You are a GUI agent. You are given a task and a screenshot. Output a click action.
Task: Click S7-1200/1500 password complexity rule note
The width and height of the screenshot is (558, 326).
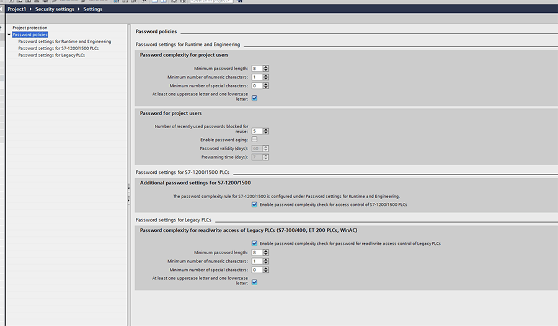(x=286, y=196)
